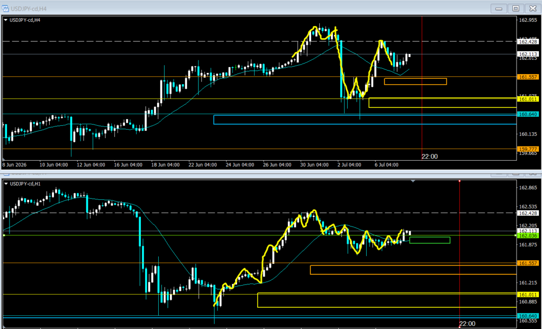Click the 22 Jun 04:00 date on the time axis
542x329 pixels.
[x=203, y=165]
